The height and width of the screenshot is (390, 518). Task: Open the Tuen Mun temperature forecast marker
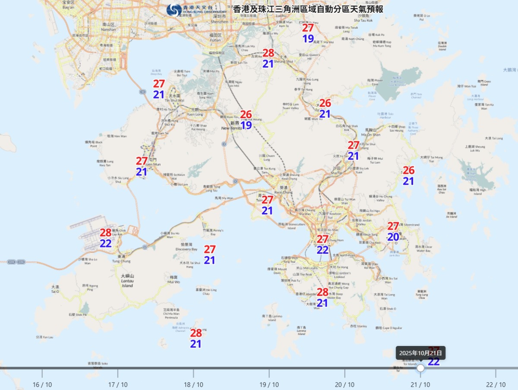coord(142,166)
